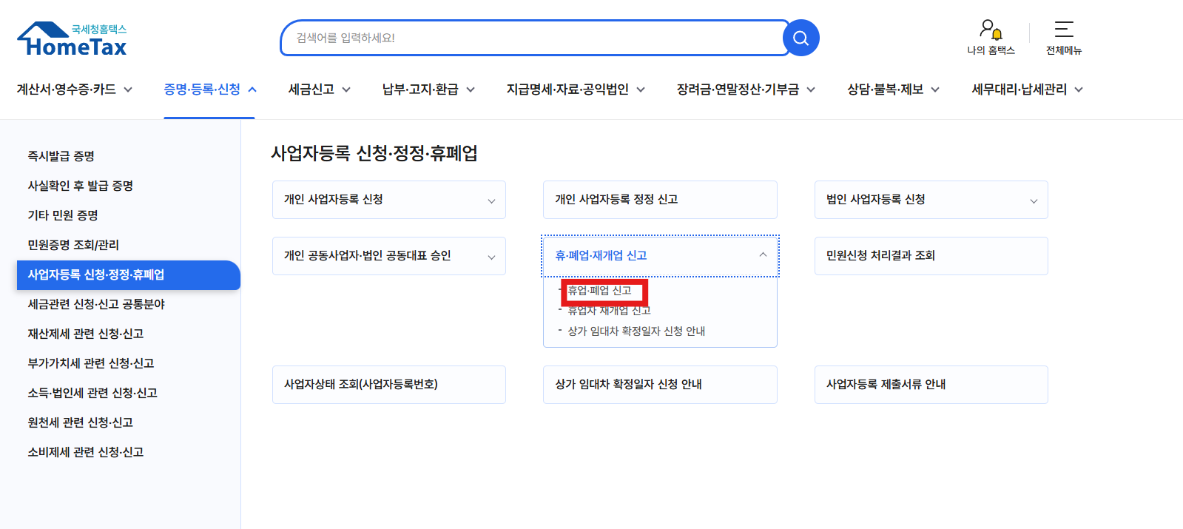Select 즉시발급 증명 in sidebar

61,156
